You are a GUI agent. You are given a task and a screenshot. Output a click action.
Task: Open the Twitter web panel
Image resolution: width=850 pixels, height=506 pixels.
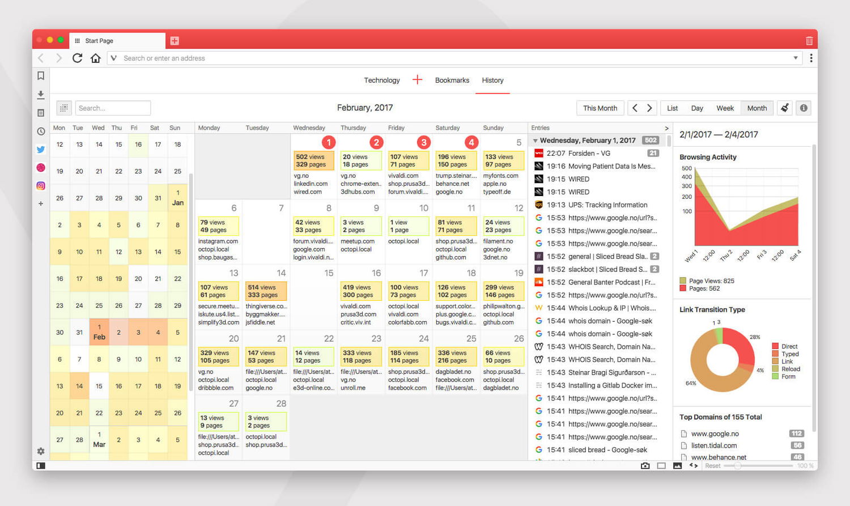pyautogui.click(x=40, y=149)
